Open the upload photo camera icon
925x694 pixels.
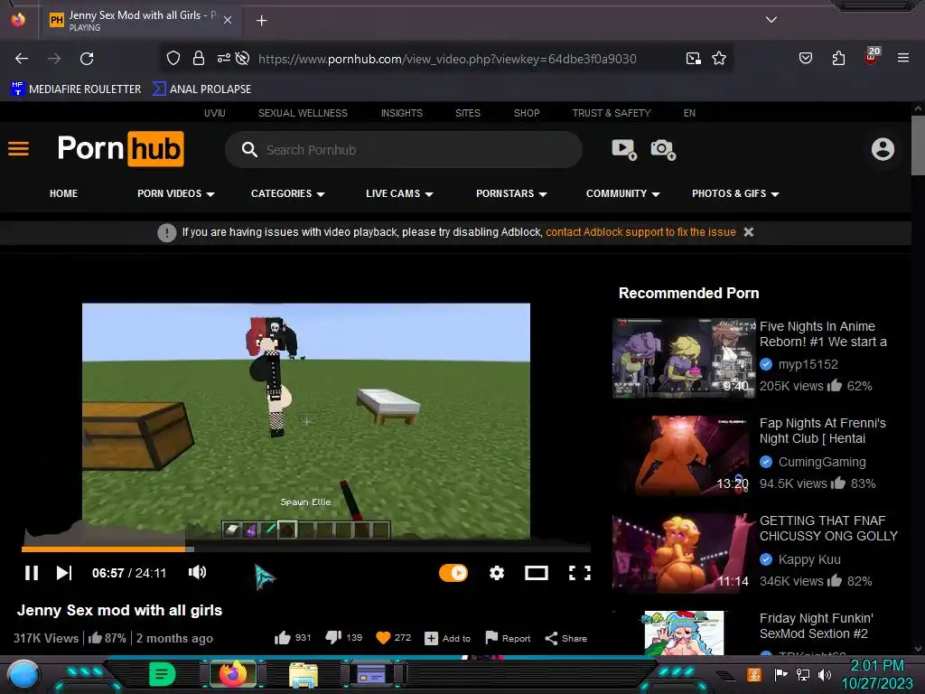click(x=662, y=149)
